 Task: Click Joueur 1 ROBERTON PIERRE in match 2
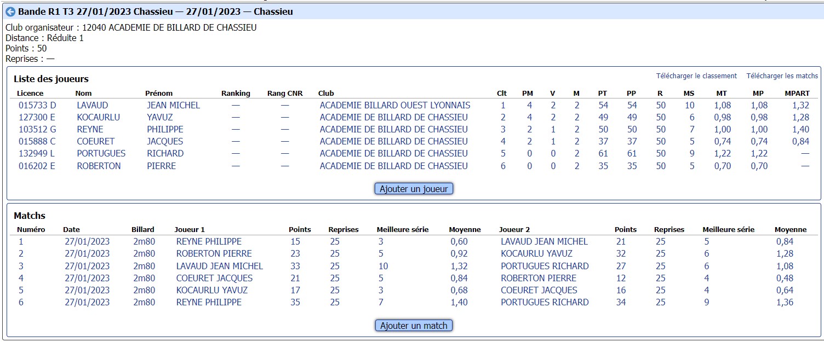coord(214,253)
